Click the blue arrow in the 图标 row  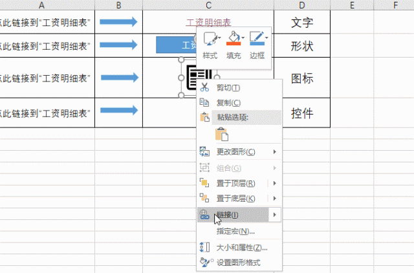click(x=120, y=78)
